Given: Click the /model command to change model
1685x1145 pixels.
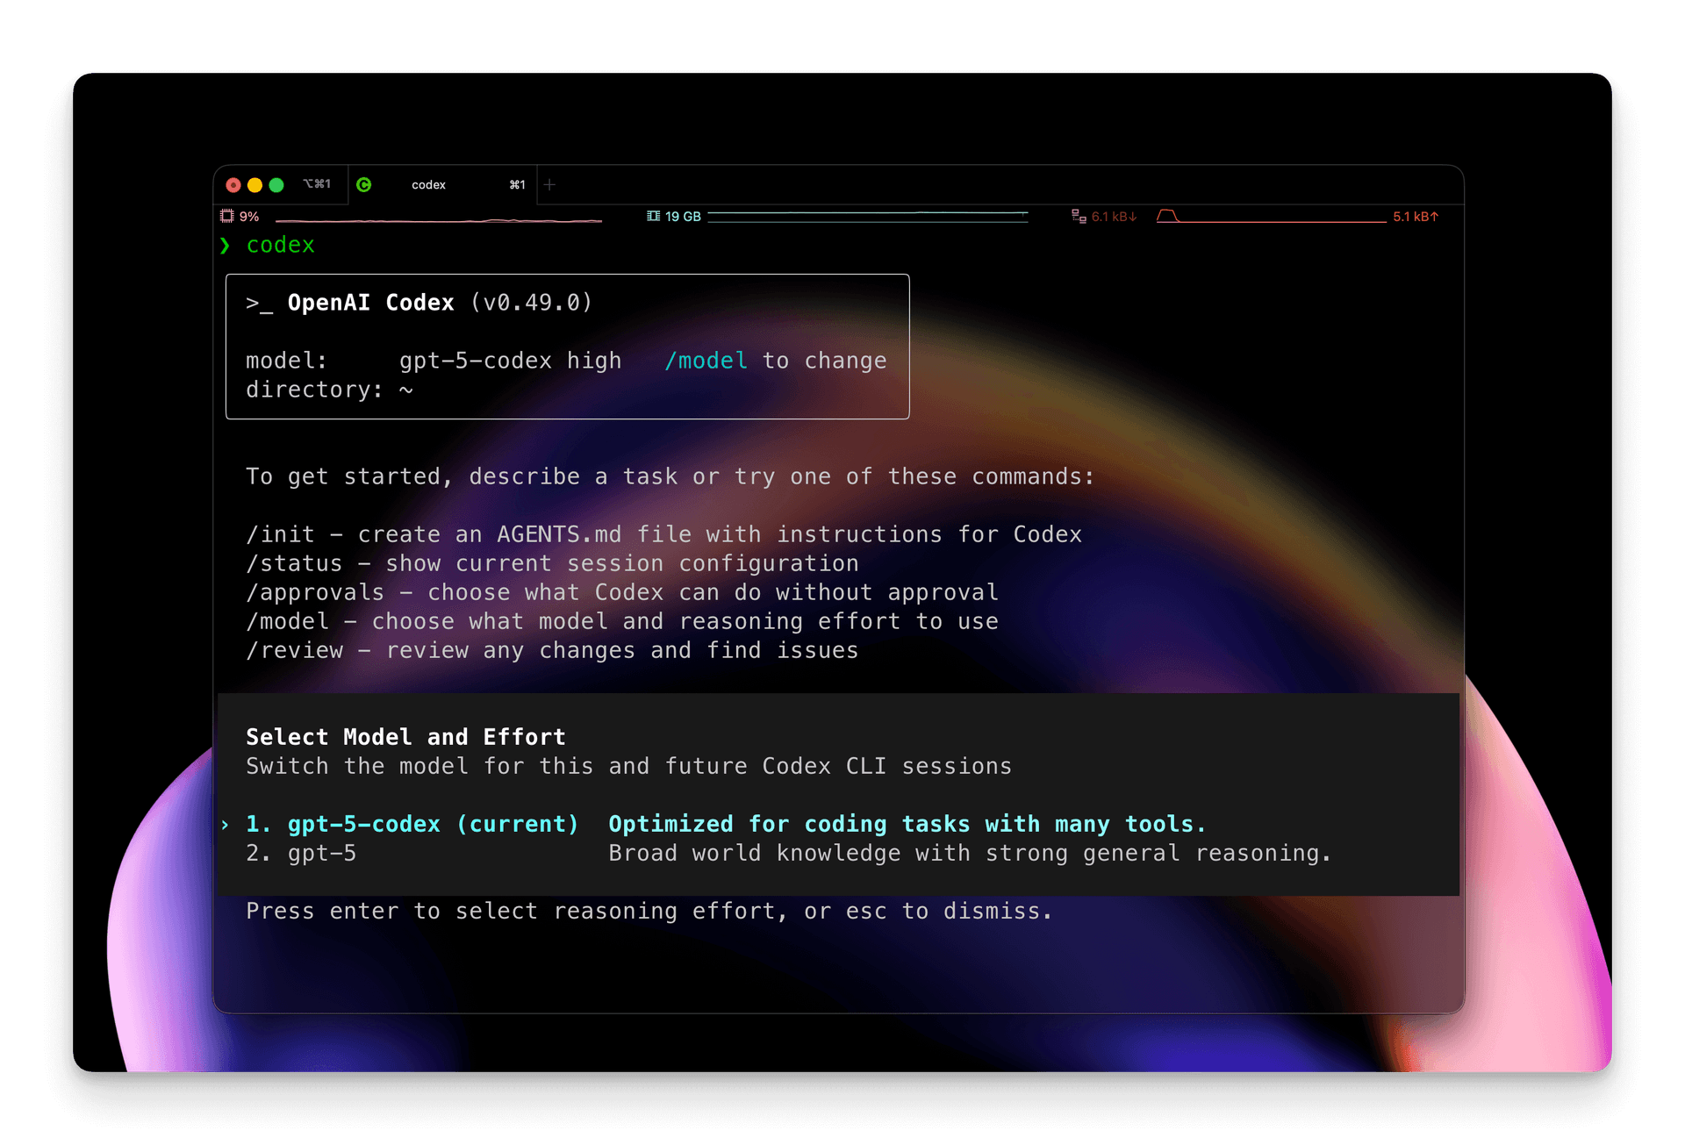Looking at the screenshot, I should [x=706, y=360].
